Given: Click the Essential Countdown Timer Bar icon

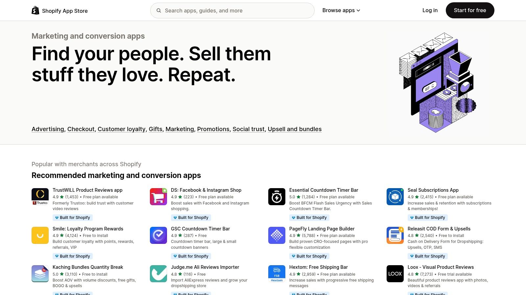Looking at the screenshot, I should point(276,196).
